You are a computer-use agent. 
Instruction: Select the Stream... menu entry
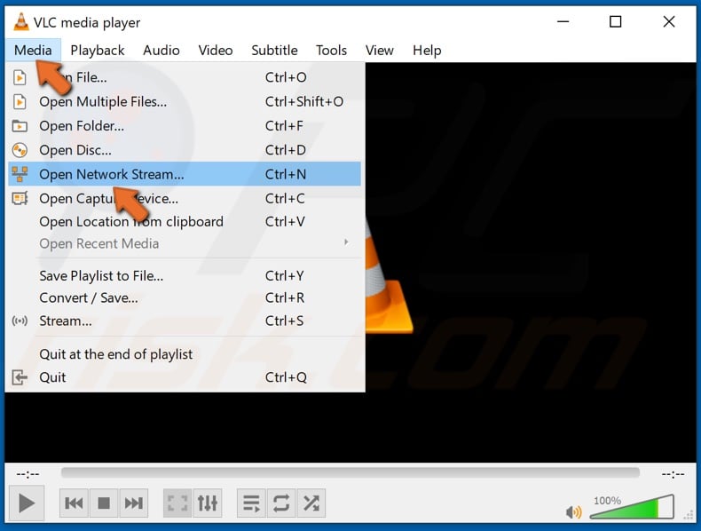185,321
